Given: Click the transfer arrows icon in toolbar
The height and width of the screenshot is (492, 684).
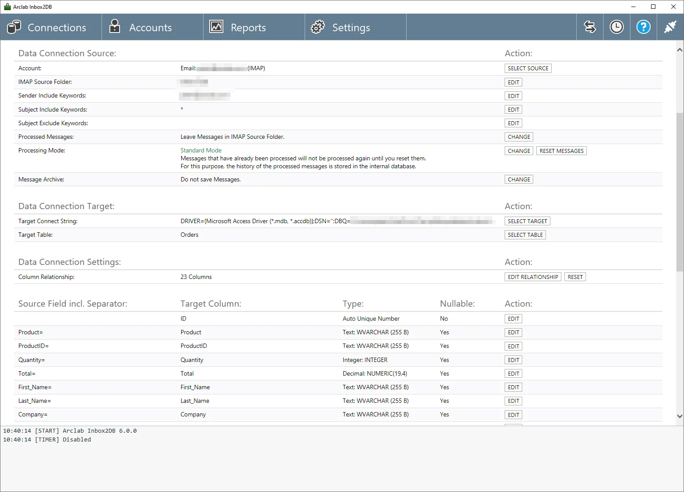Looking at the screenshot, I should coord(590,27).
